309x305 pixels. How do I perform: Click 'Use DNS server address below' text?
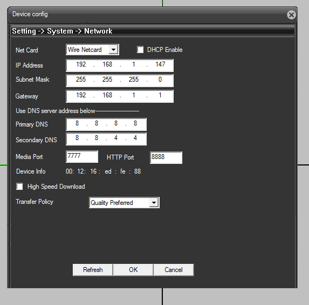[56, 111]
